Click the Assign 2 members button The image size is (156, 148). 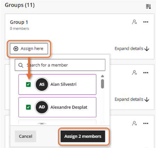[83, 136]
